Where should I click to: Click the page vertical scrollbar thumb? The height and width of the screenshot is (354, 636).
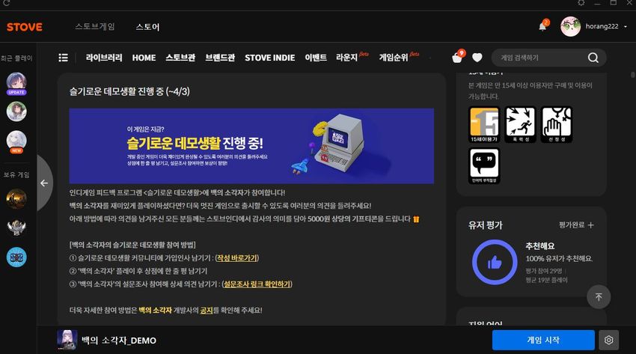633,75
